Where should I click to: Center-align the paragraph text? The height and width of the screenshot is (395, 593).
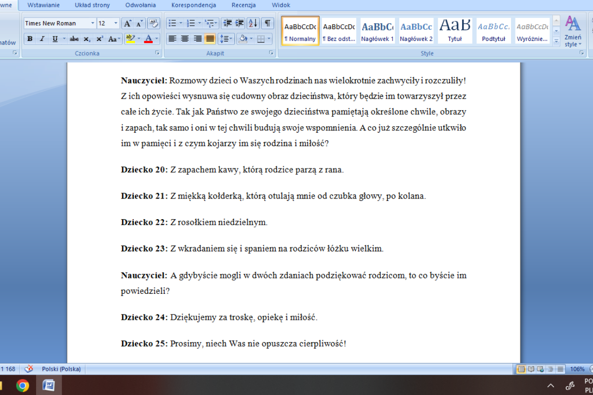(185, 39)
